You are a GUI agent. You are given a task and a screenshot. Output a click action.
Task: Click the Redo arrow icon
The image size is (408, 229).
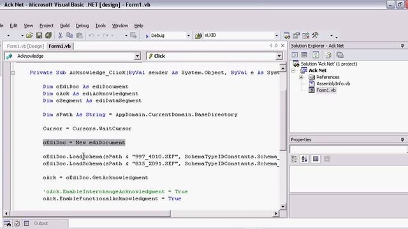pos(105,36)
